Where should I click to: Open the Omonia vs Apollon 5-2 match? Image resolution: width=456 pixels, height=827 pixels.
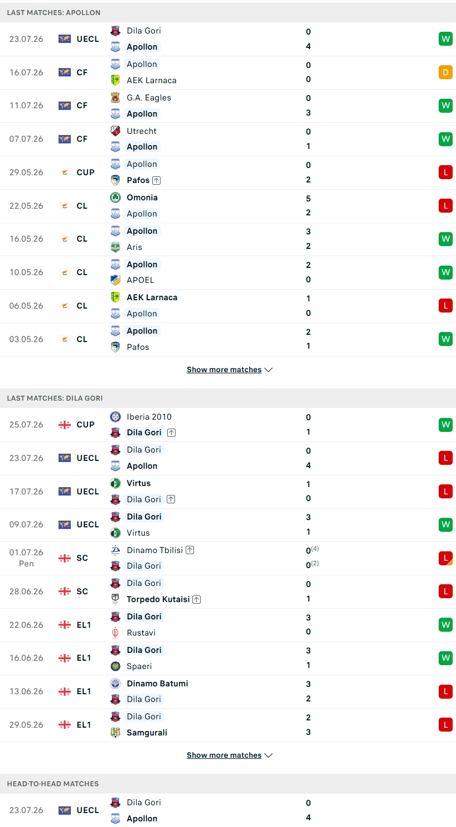pyautogui.click(x=228, y=206)
